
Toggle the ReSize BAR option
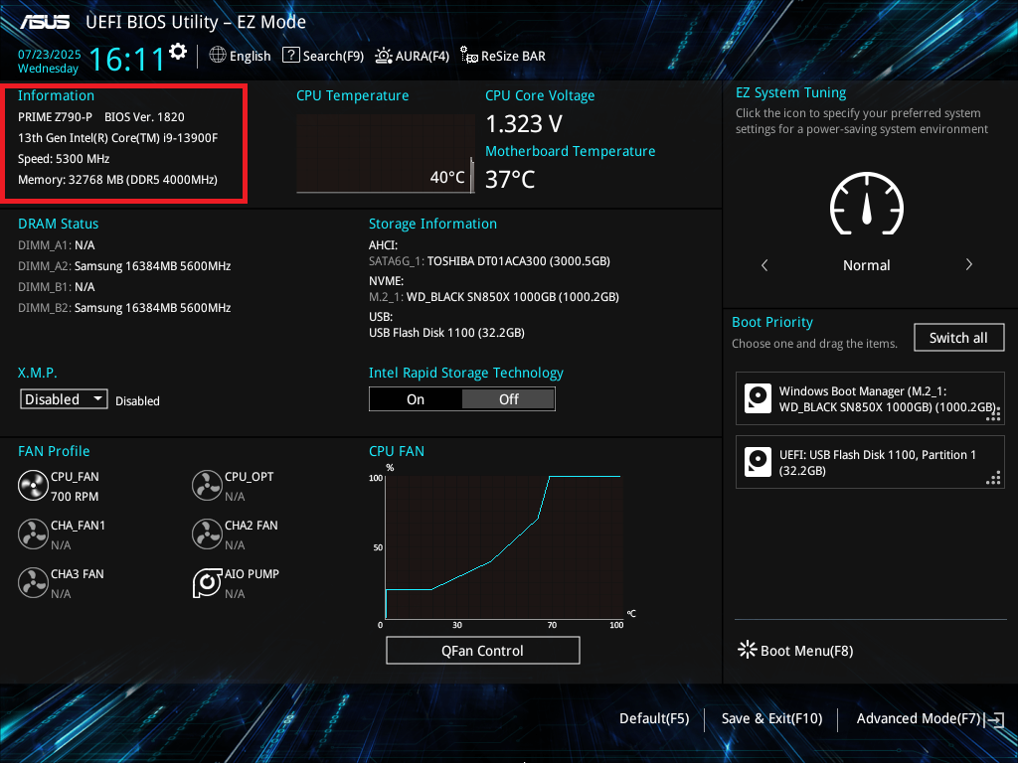[502, 56]
